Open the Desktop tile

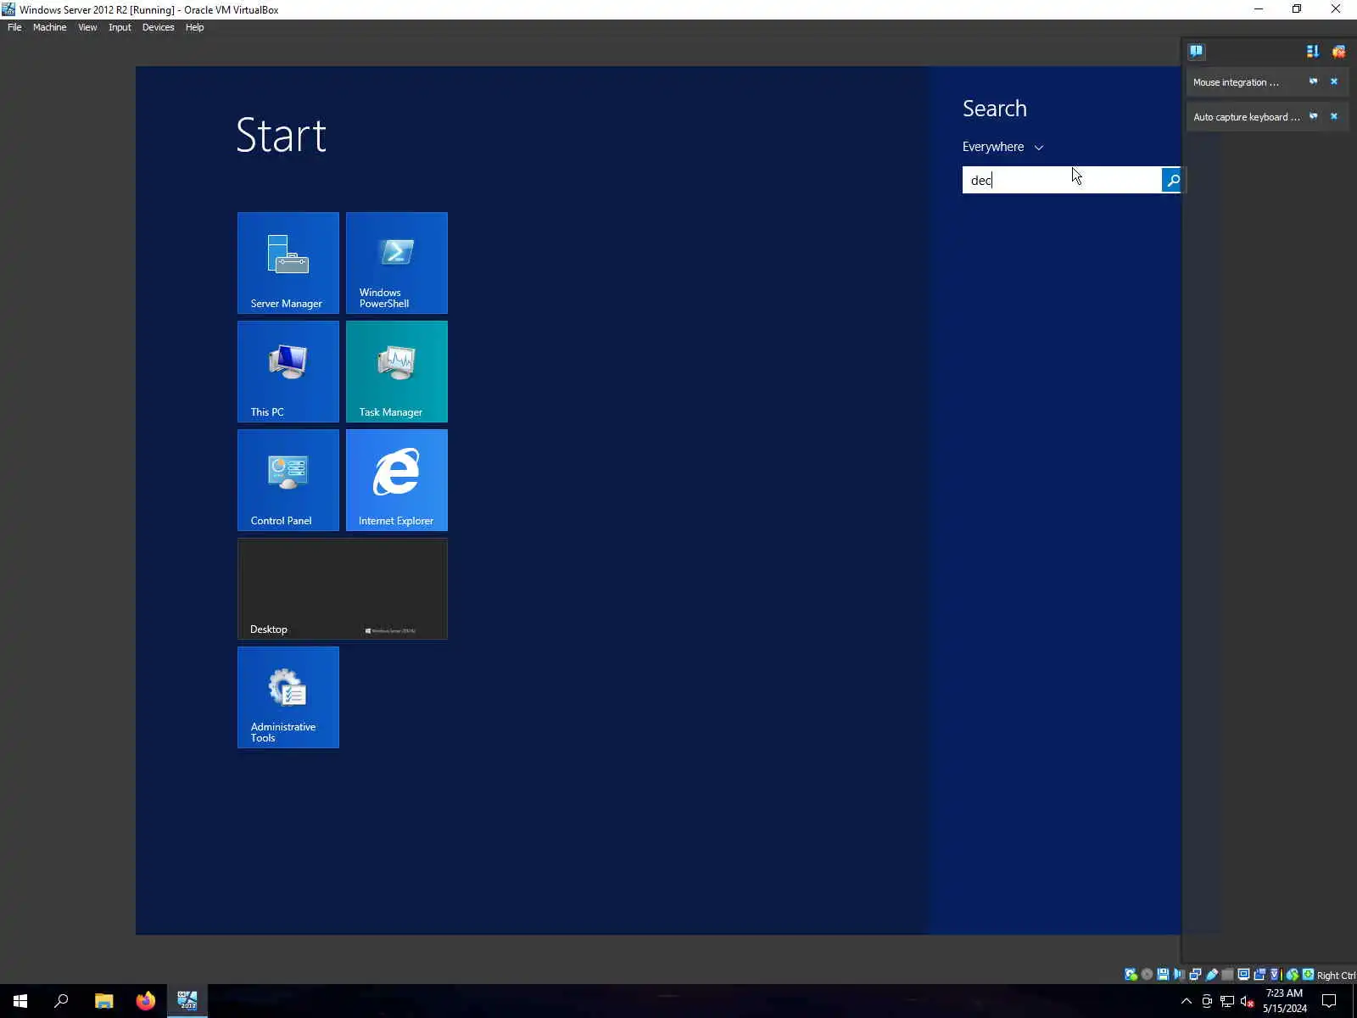tap(343, 589)
